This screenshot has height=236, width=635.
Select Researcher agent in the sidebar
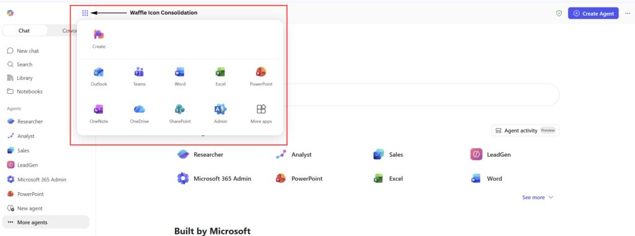tap(25, 121)
